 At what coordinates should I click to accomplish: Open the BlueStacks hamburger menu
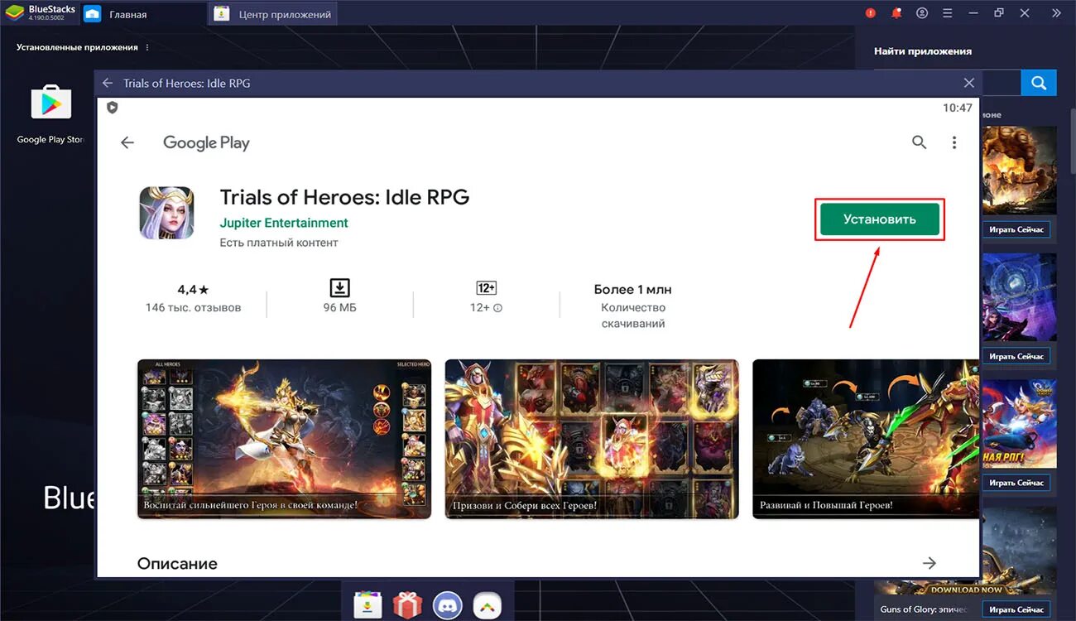coord(948,13)
